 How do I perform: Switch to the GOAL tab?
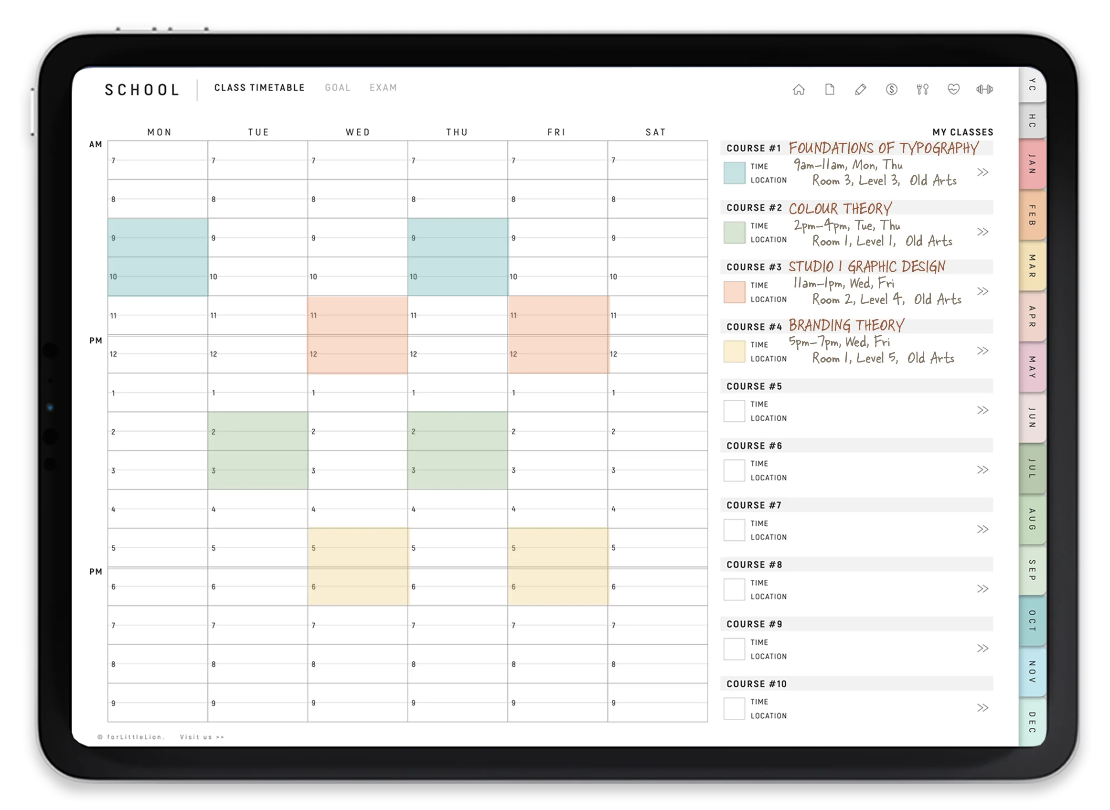337,88
